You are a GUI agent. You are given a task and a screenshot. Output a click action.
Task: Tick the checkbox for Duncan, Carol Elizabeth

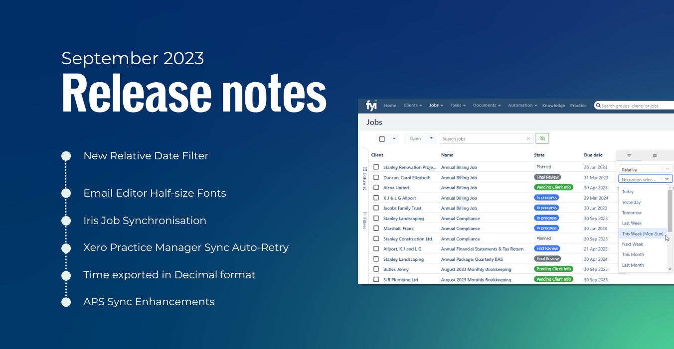(x=376, y=177)
